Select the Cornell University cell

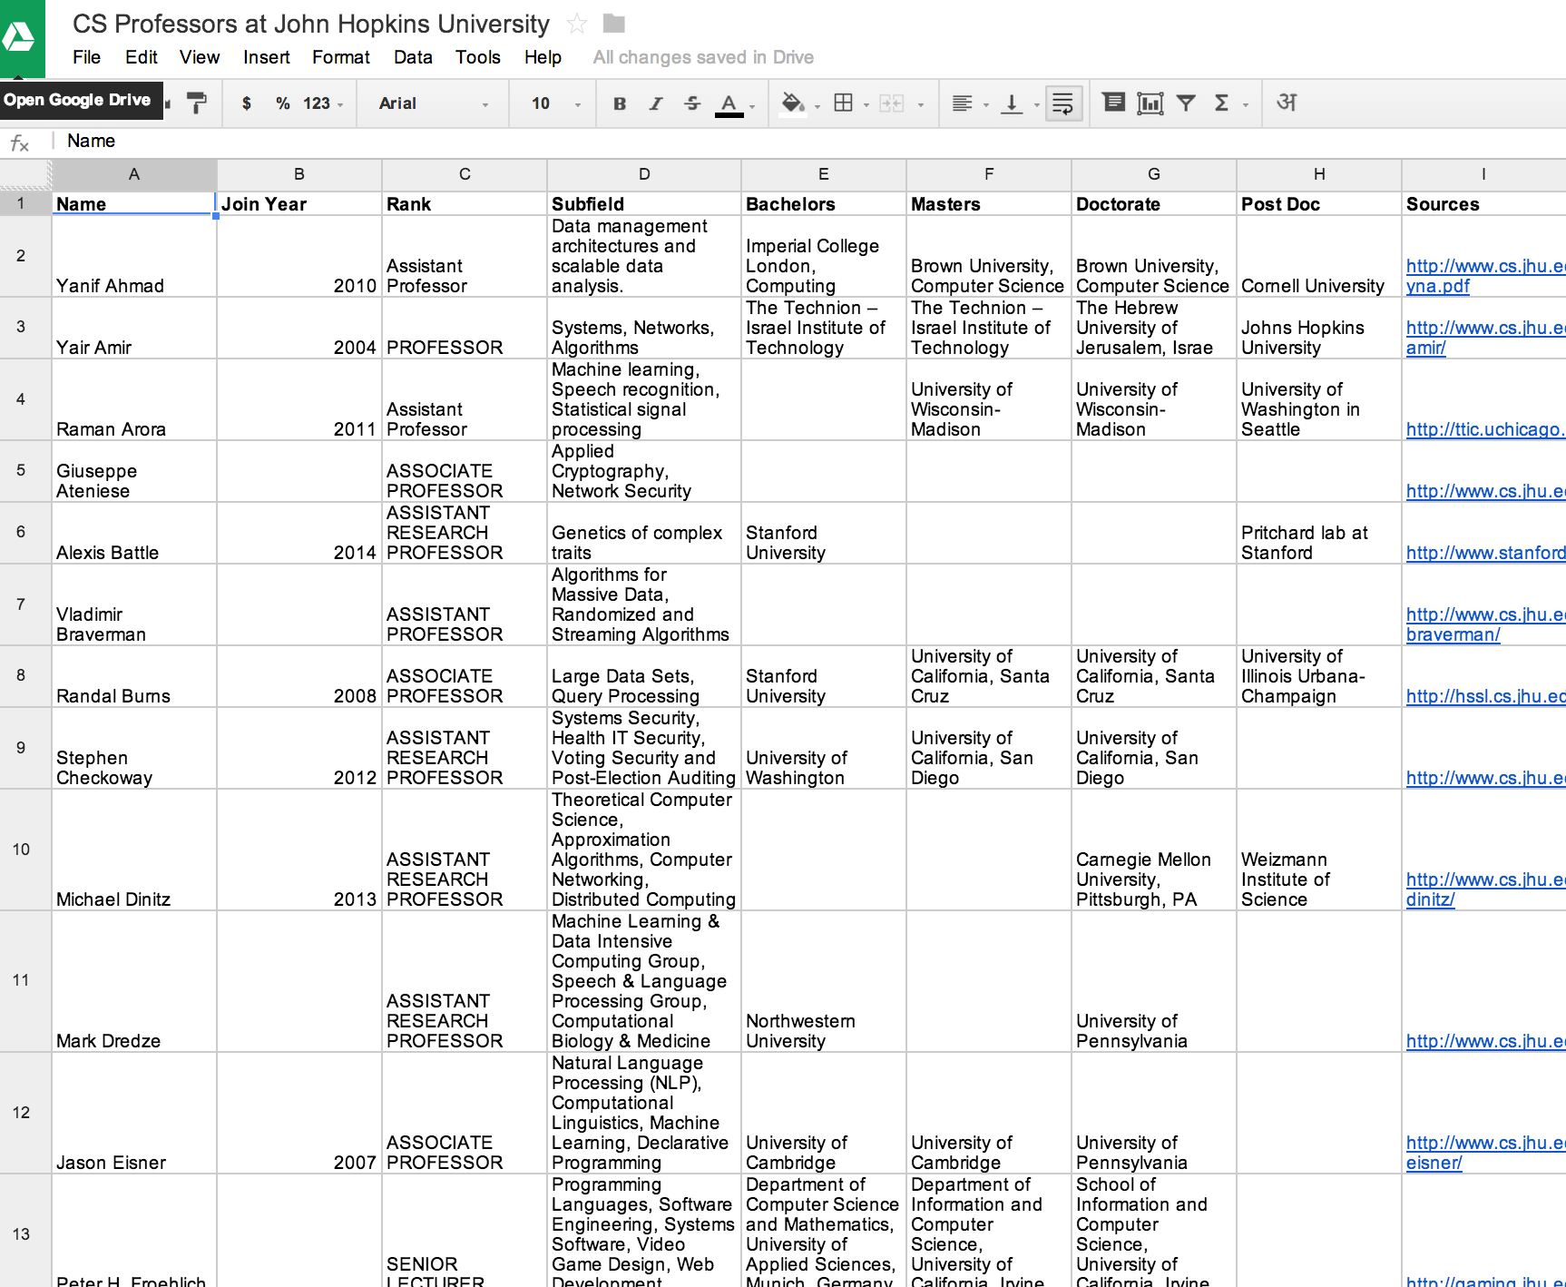tap(1319, 256)
